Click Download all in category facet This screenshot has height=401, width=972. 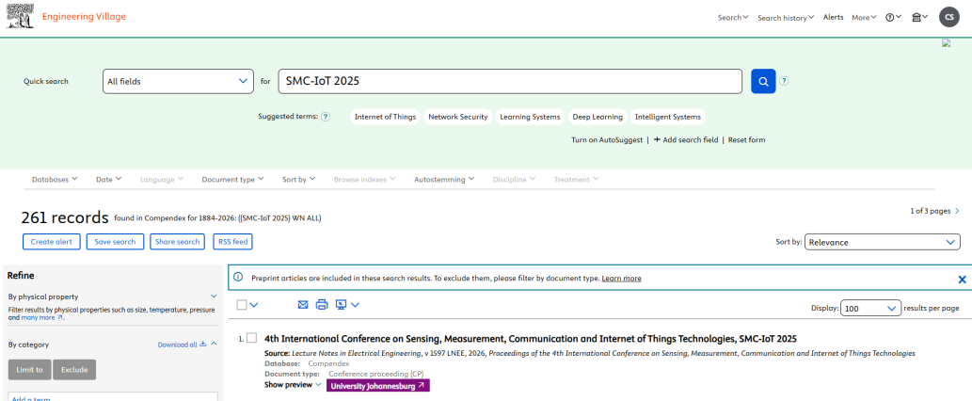(x=182, y=345)
